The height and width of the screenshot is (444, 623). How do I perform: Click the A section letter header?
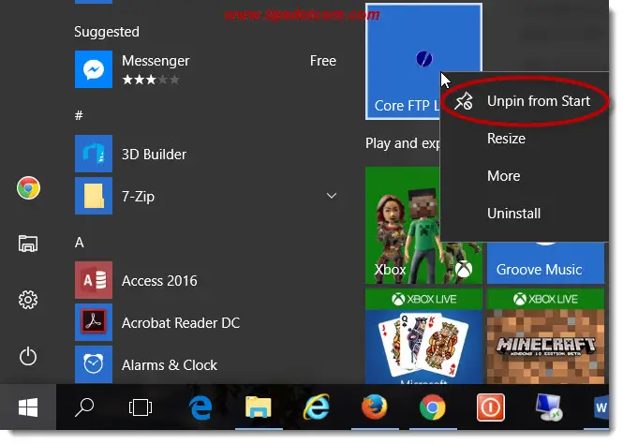coord(79,243)
